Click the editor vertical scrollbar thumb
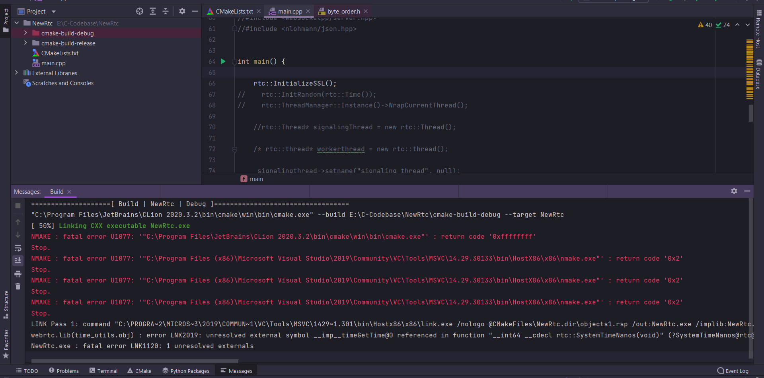 pos(751,113)
